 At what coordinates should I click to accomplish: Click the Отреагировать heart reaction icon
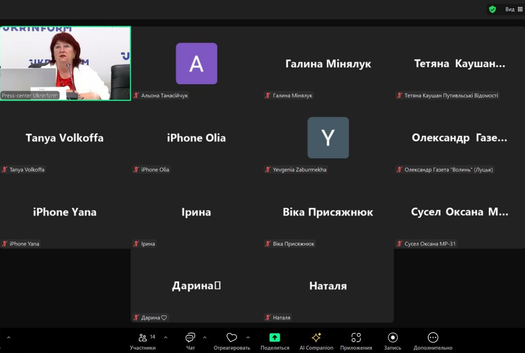point(232,338)
